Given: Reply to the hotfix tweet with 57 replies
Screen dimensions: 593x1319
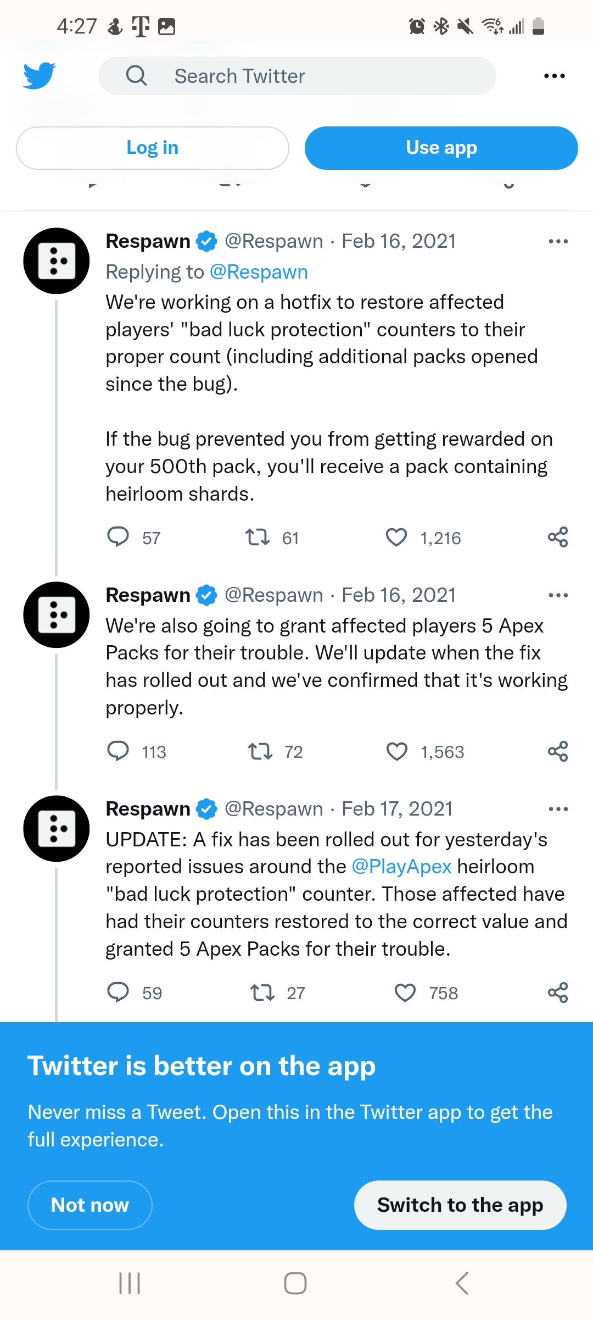Looking at the screenshot, I should (x=118, y=537).
